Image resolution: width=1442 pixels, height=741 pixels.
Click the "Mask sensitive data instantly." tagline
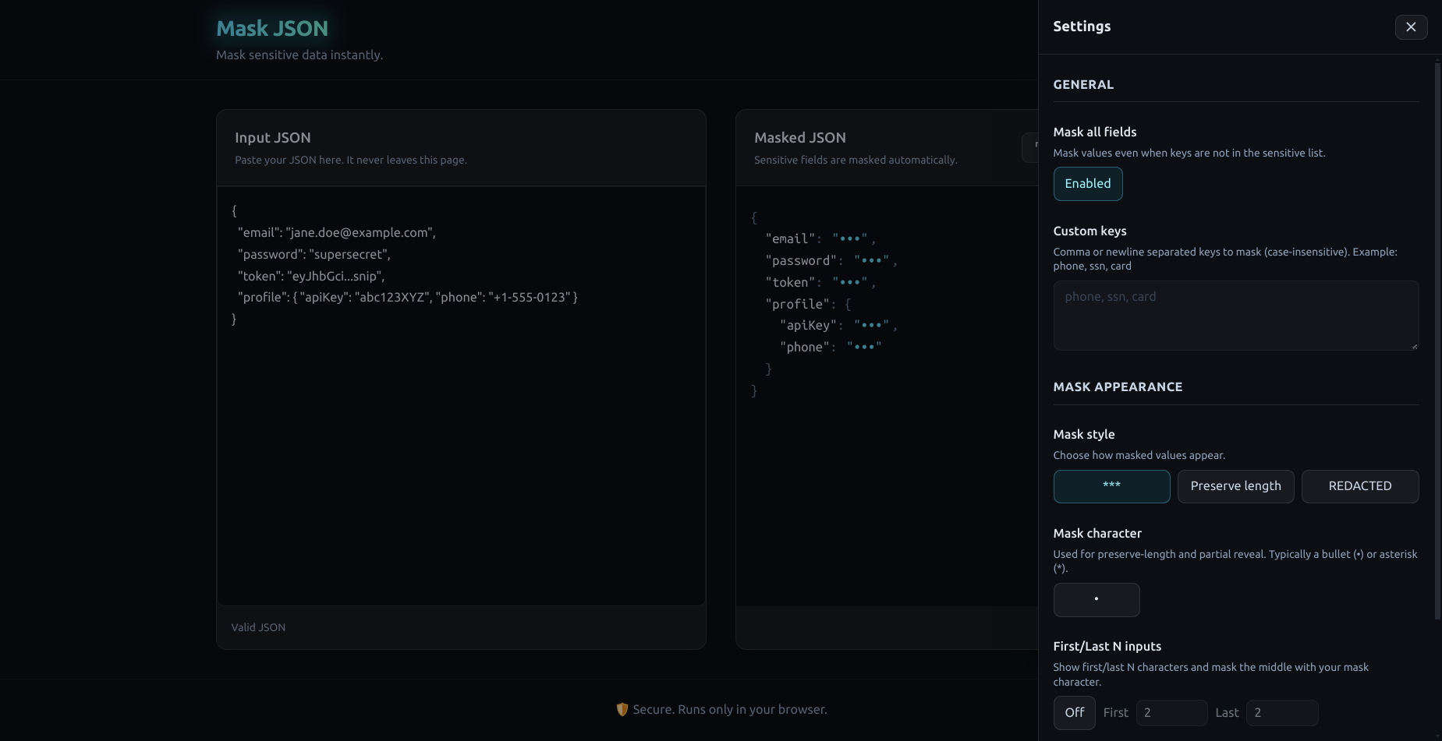coord(299,55)
